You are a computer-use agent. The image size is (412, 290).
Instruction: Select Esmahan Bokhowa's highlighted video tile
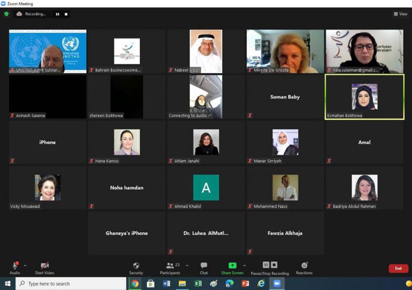pos(365,97)
